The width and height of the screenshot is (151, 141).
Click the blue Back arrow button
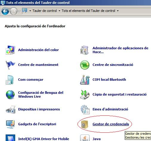click(5, 11)
